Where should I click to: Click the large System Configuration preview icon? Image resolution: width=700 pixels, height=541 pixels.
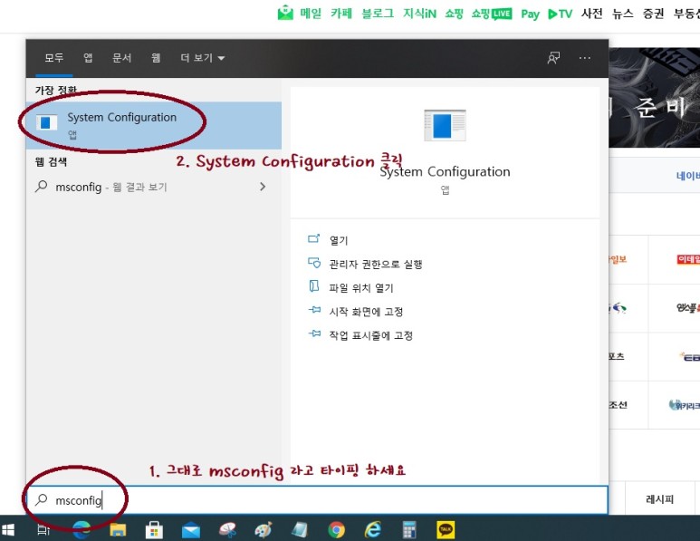(x=445, y=125)
